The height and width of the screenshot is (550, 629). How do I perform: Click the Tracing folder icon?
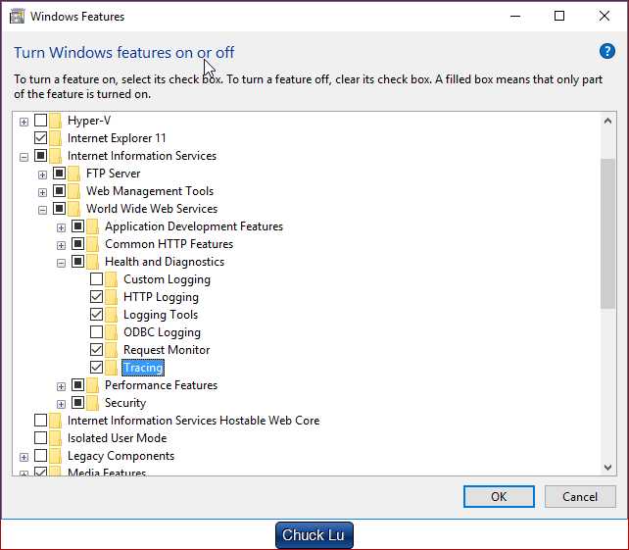(x=112, y=368)
